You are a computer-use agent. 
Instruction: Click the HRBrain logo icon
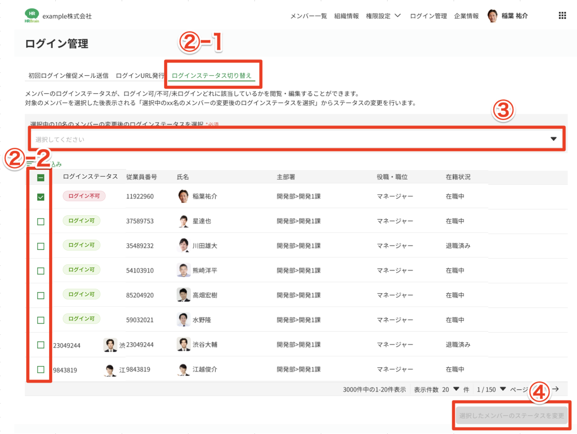pyautogui.click(x=32, y=14)
